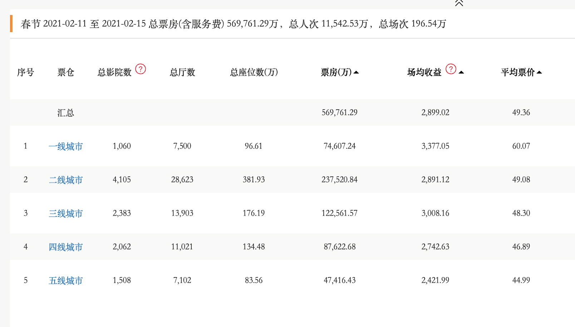575x327 pixels.
Task: Click the 总影院数 column header
Action: point(114,72)
